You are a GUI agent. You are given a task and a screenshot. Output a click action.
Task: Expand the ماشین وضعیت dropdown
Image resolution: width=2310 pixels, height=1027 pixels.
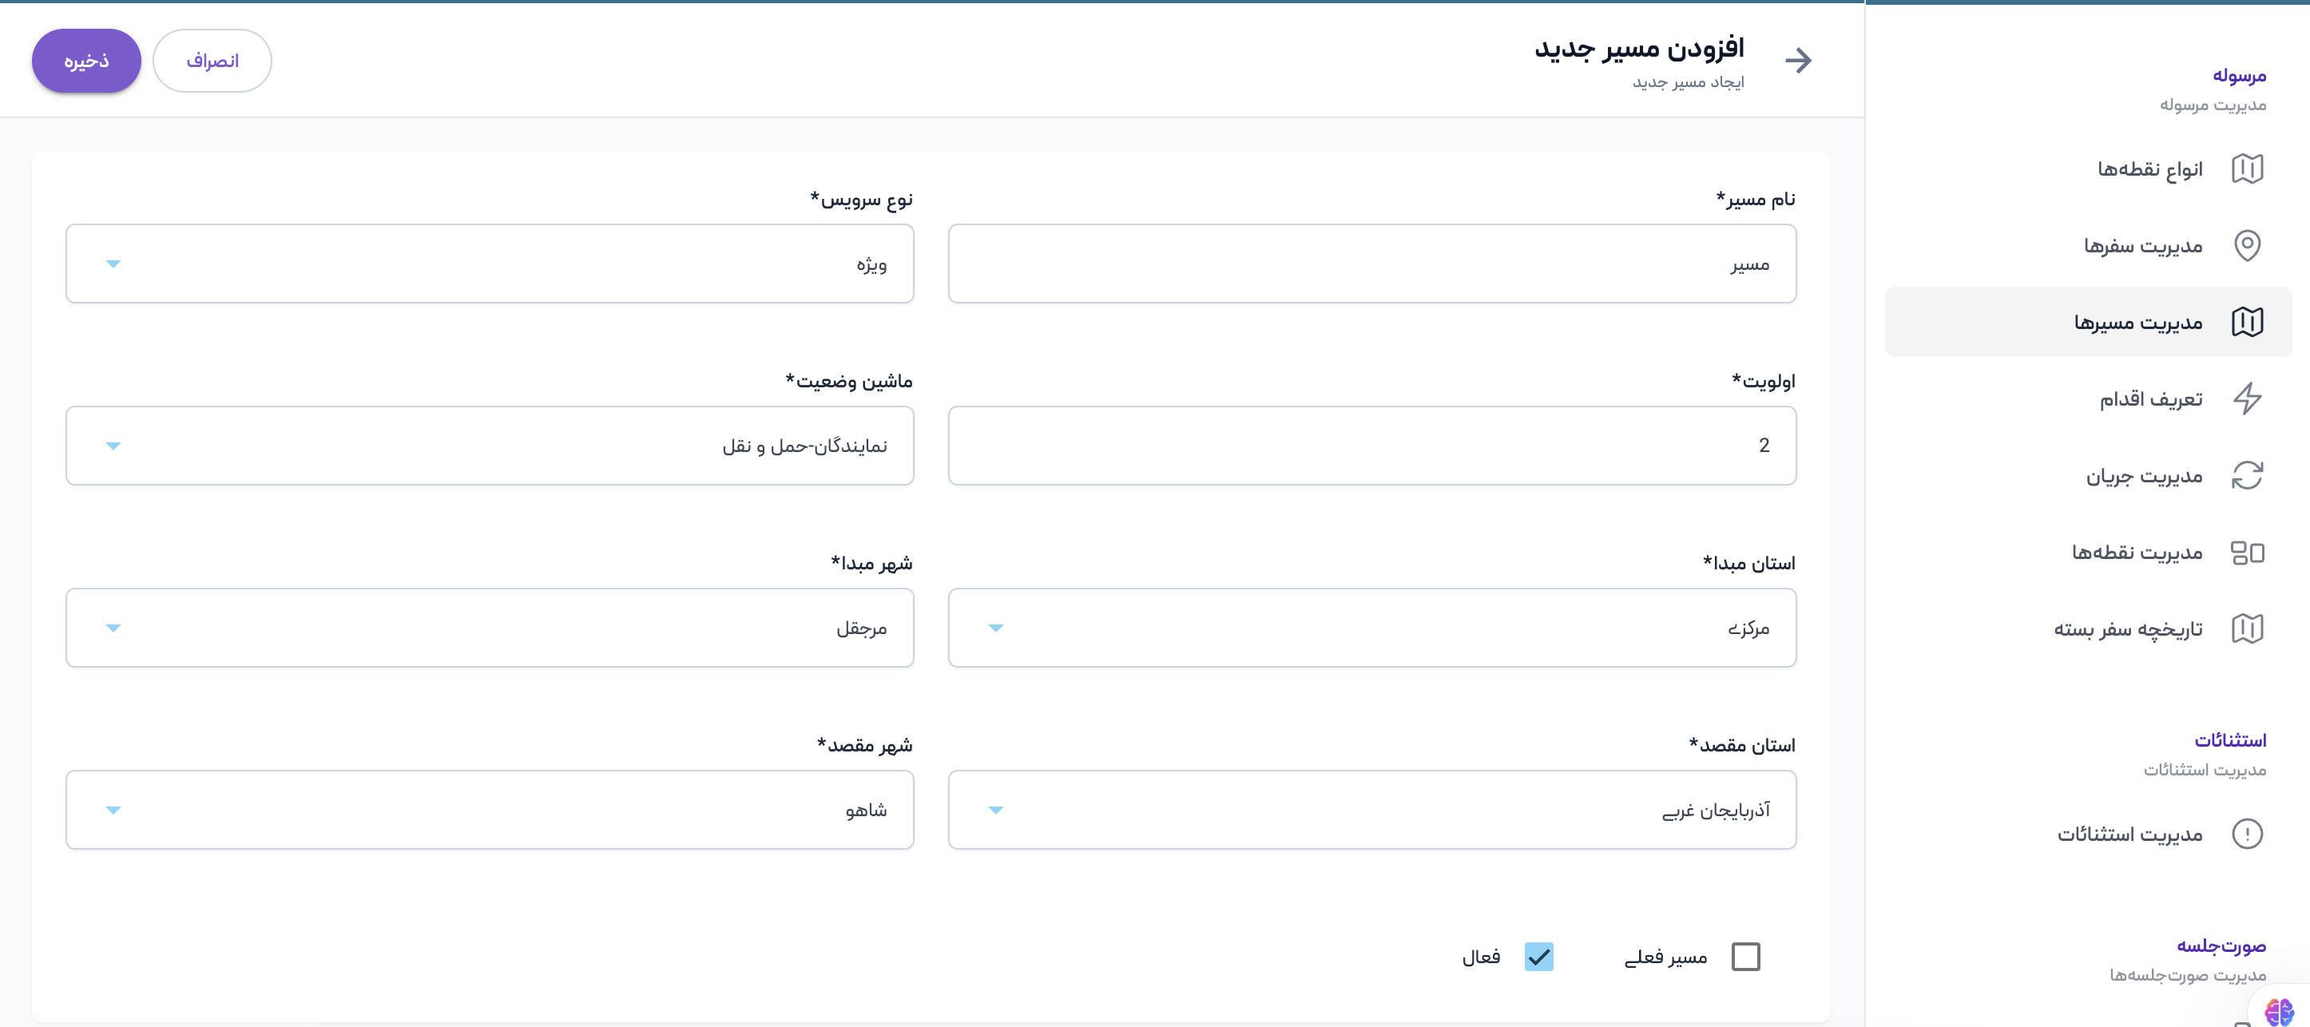coord(490,446)
